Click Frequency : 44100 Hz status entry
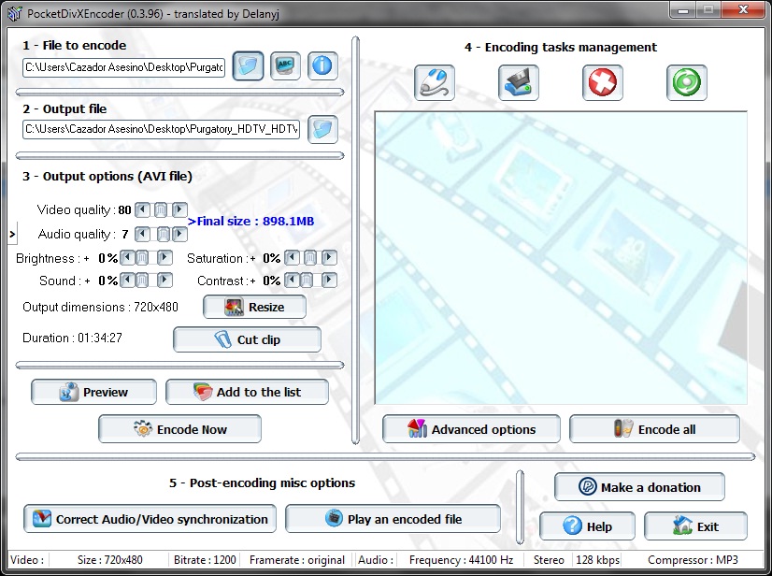This screenshot has width=772, height=576. click(461, 560)
